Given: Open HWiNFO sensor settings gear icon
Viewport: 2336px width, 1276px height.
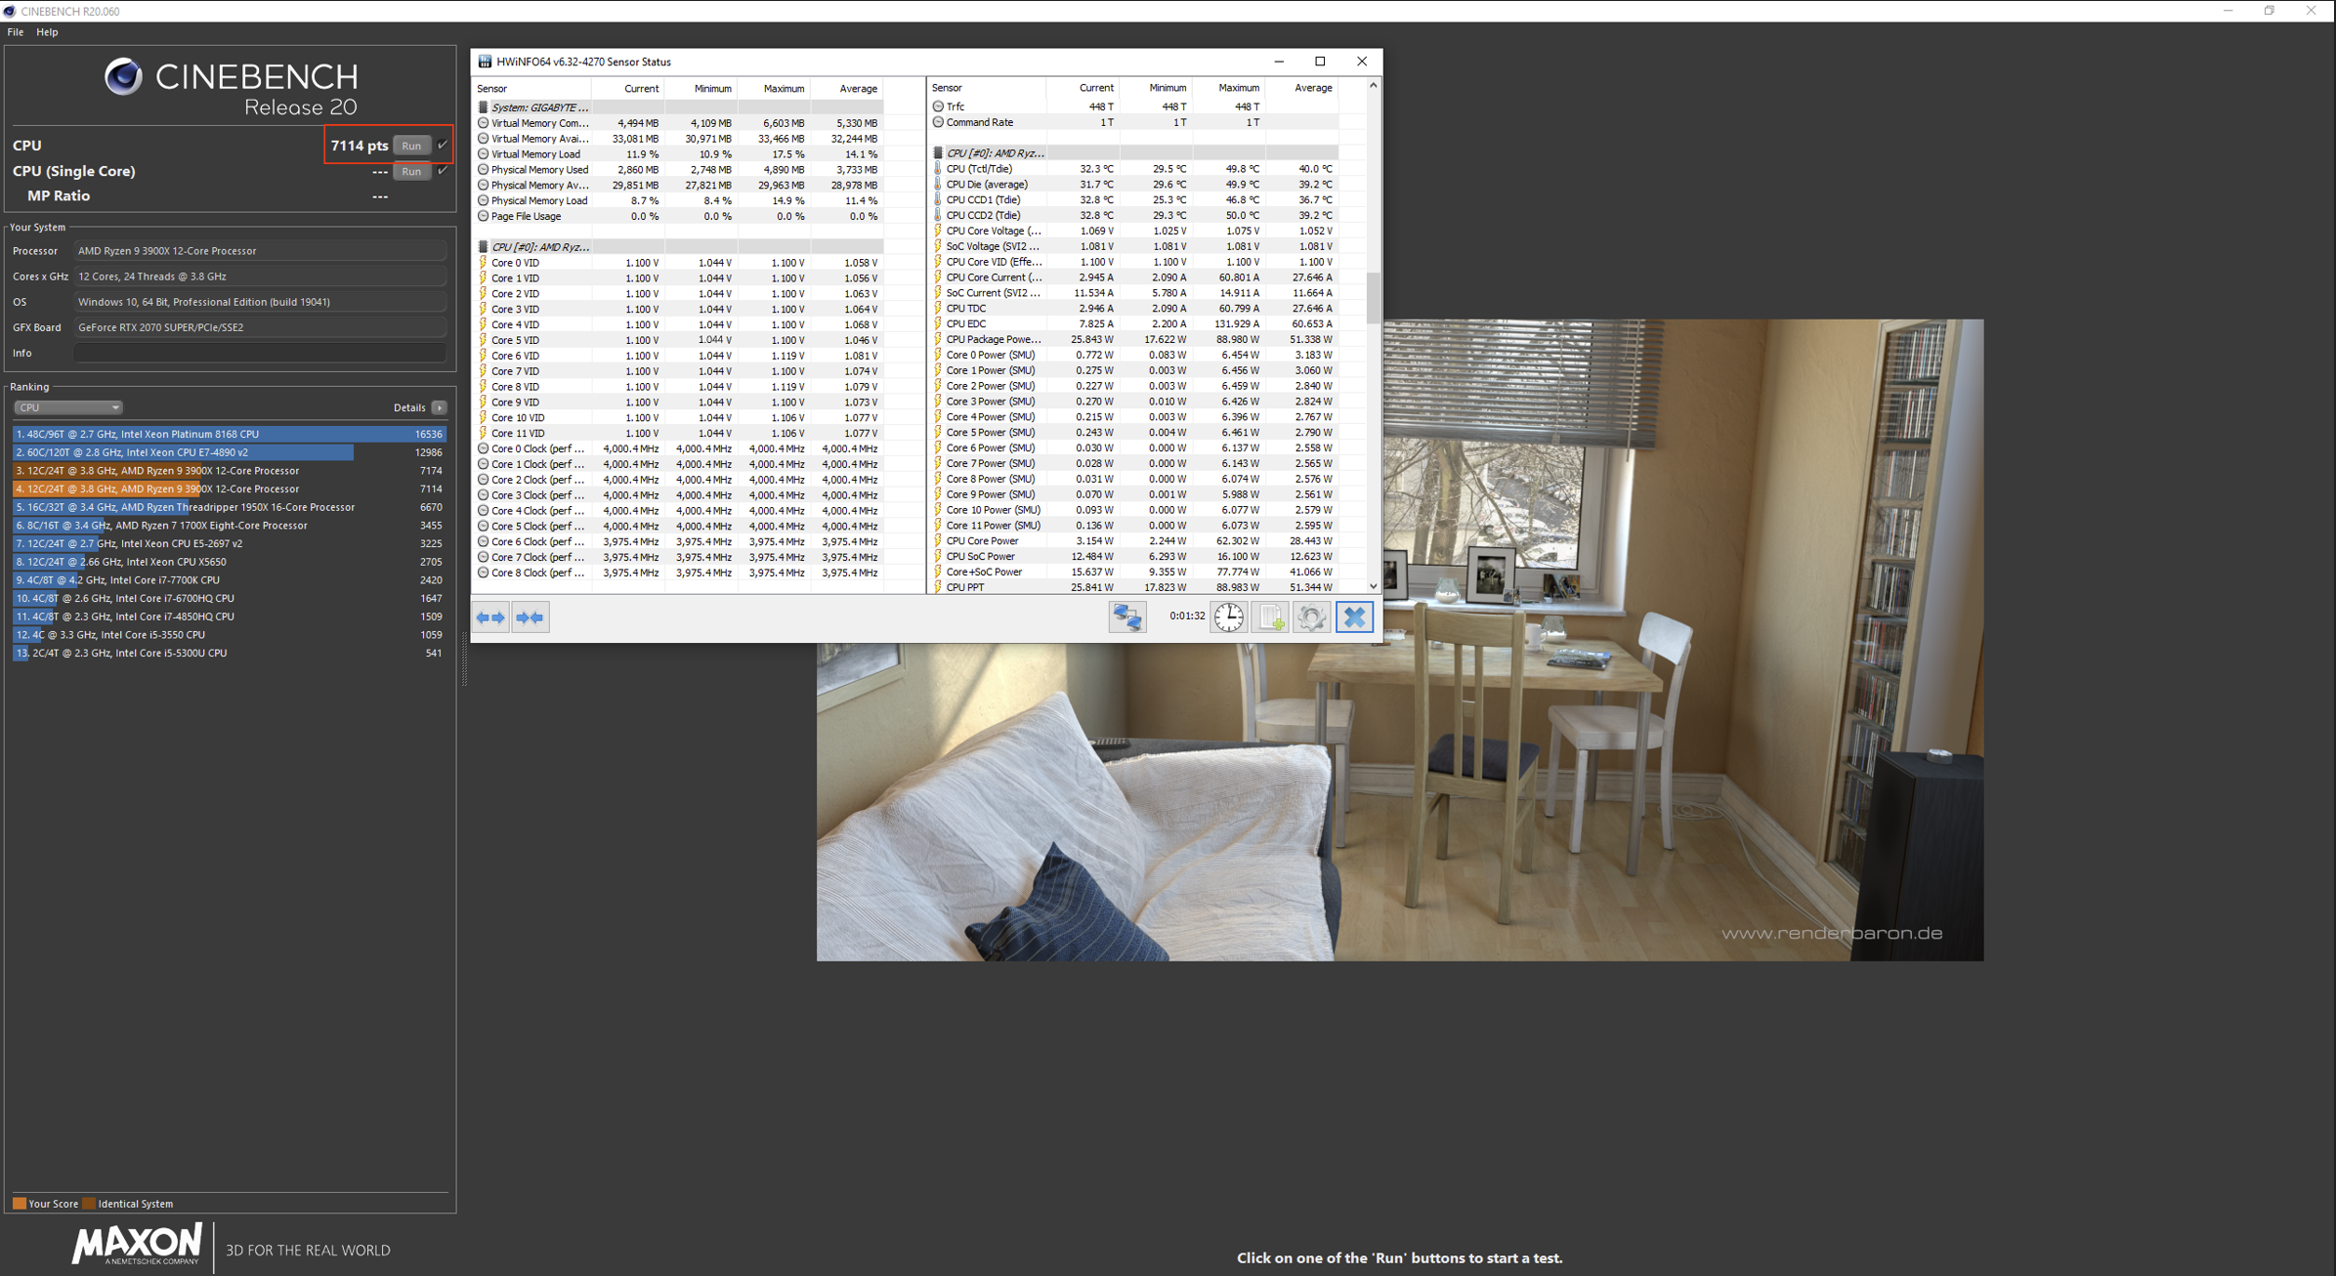Looking at the screenshot, I should coord(1311,617).
